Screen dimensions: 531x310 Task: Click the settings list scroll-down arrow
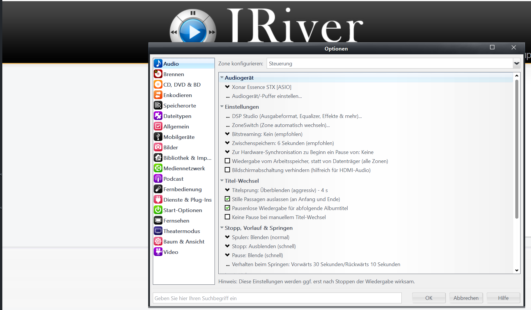(517, 270)
